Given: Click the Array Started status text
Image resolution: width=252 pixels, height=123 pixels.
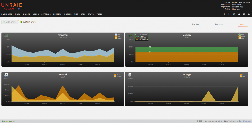Looking at the screenshot, I should (9, 121).
